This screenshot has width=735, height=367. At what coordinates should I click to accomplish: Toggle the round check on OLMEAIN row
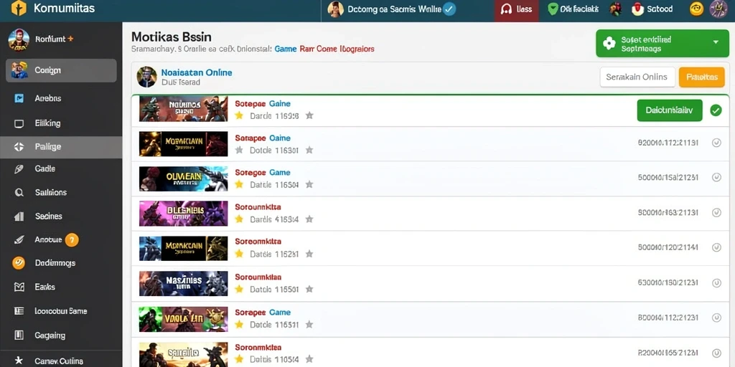716,178
